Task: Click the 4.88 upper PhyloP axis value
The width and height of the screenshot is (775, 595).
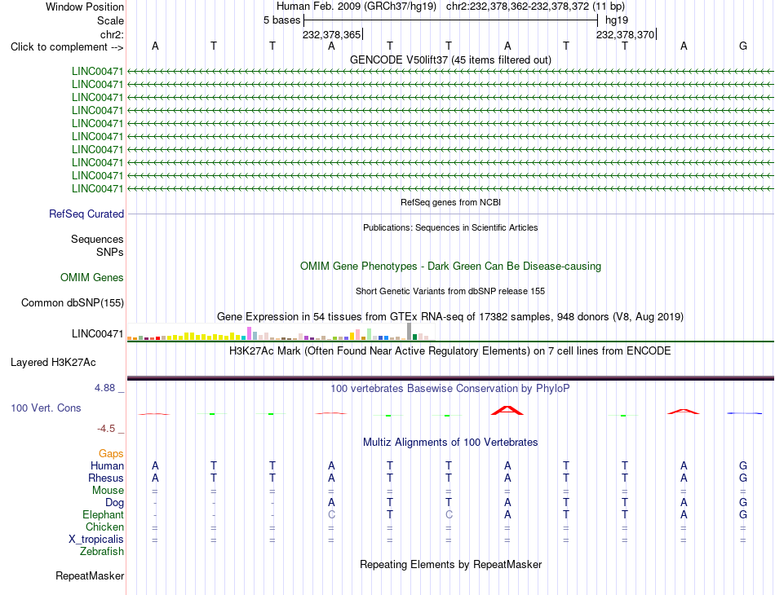Action: 104,388
